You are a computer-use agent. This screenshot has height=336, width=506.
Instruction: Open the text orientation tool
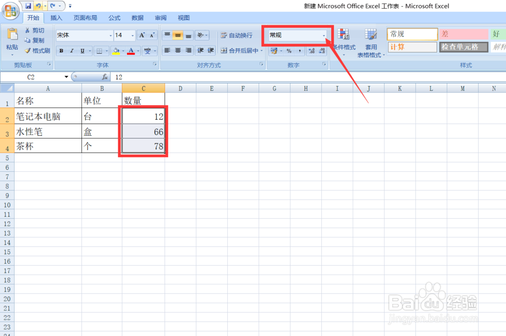tap(202, 35)
